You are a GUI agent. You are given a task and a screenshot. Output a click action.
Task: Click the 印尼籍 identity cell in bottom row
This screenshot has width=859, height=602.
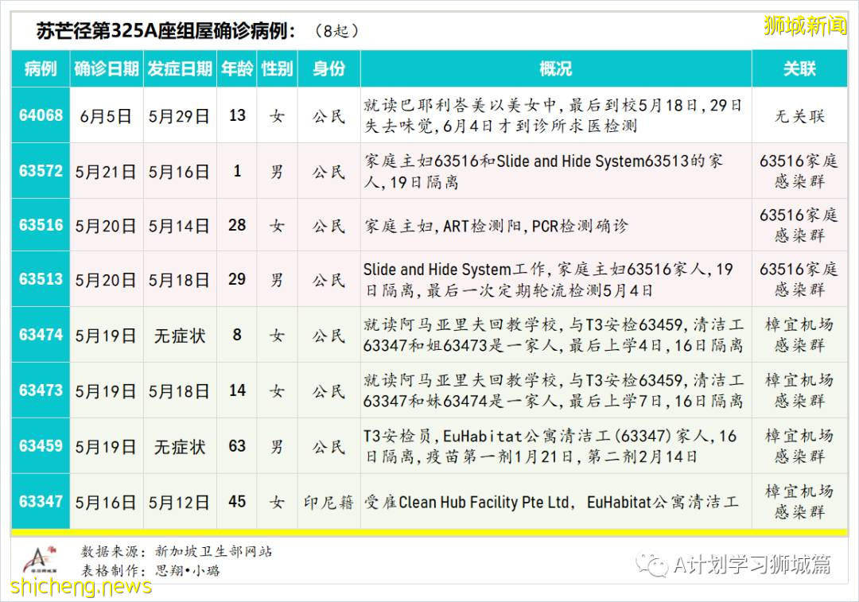(328, 502)
